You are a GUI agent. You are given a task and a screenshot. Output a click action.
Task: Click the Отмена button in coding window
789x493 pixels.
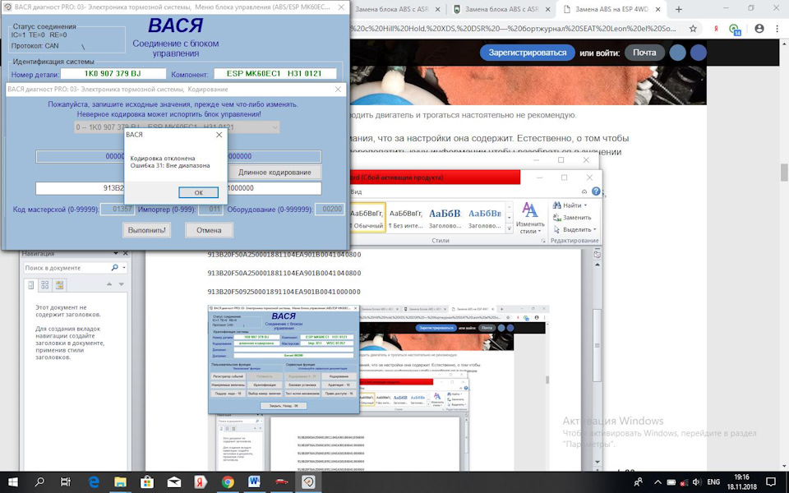coord(209,230)
